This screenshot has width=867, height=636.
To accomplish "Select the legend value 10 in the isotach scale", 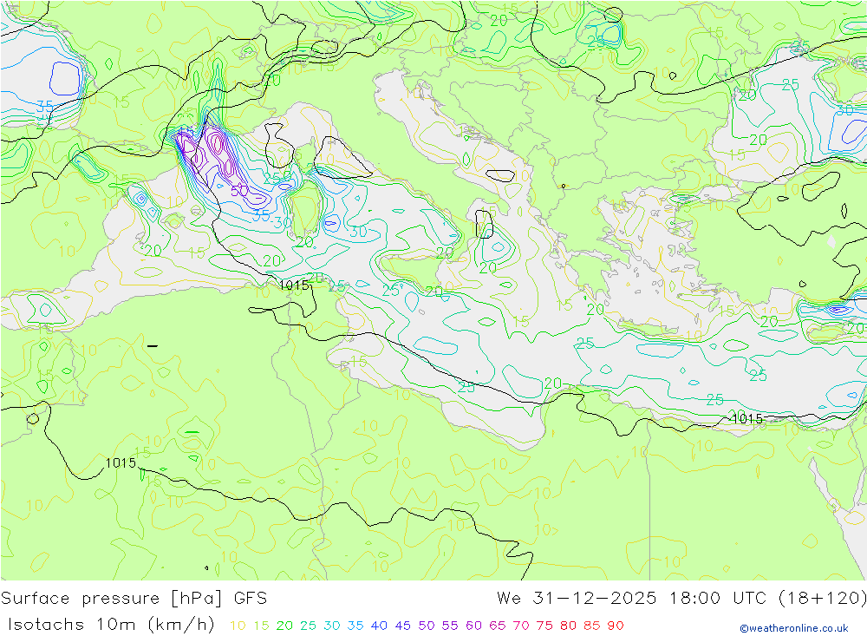I will tap(238, 626).
